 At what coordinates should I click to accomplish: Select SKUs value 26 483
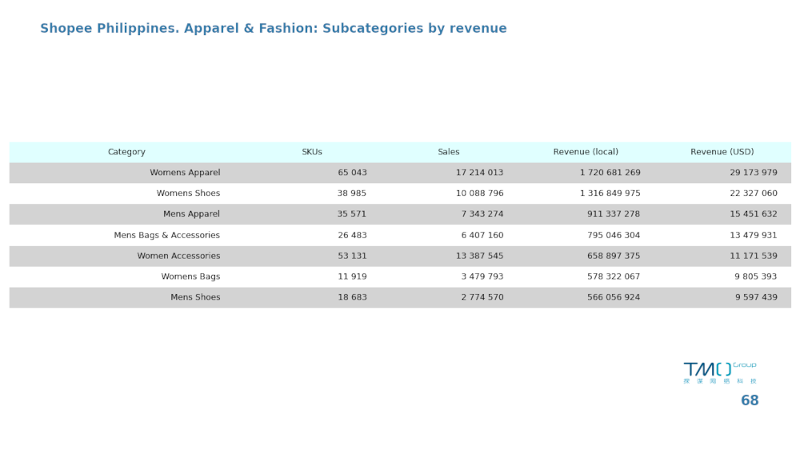click(351, 235)
